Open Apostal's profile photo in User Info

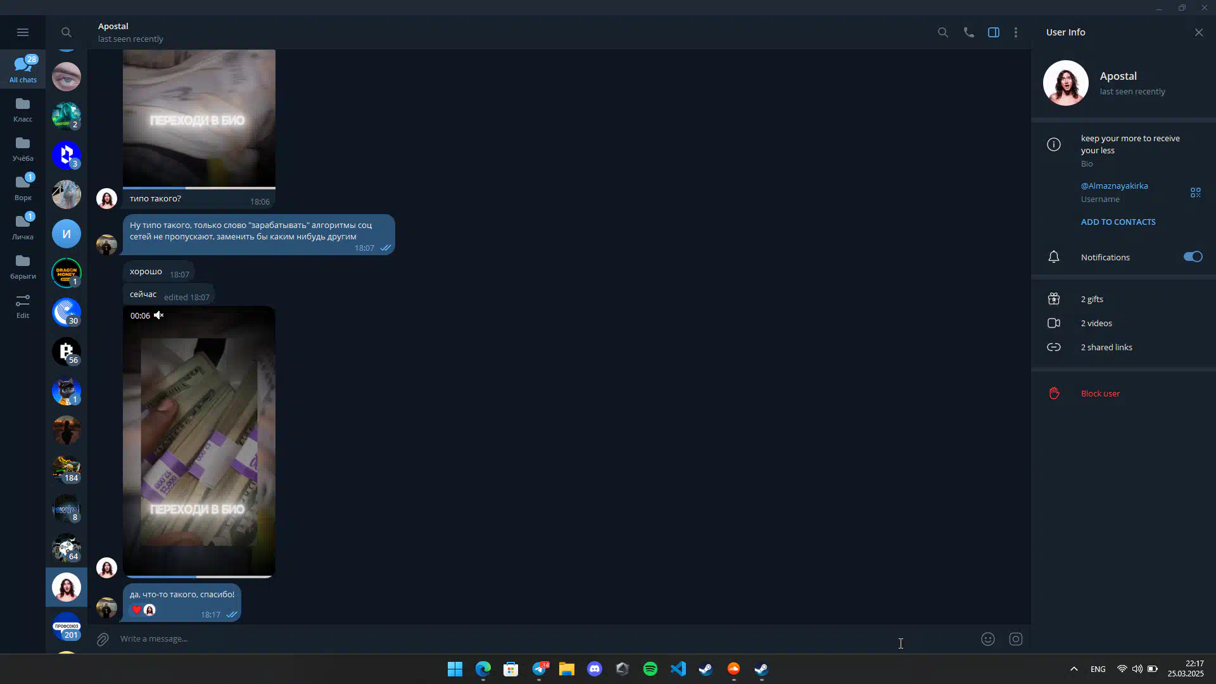pos(1065,83)
